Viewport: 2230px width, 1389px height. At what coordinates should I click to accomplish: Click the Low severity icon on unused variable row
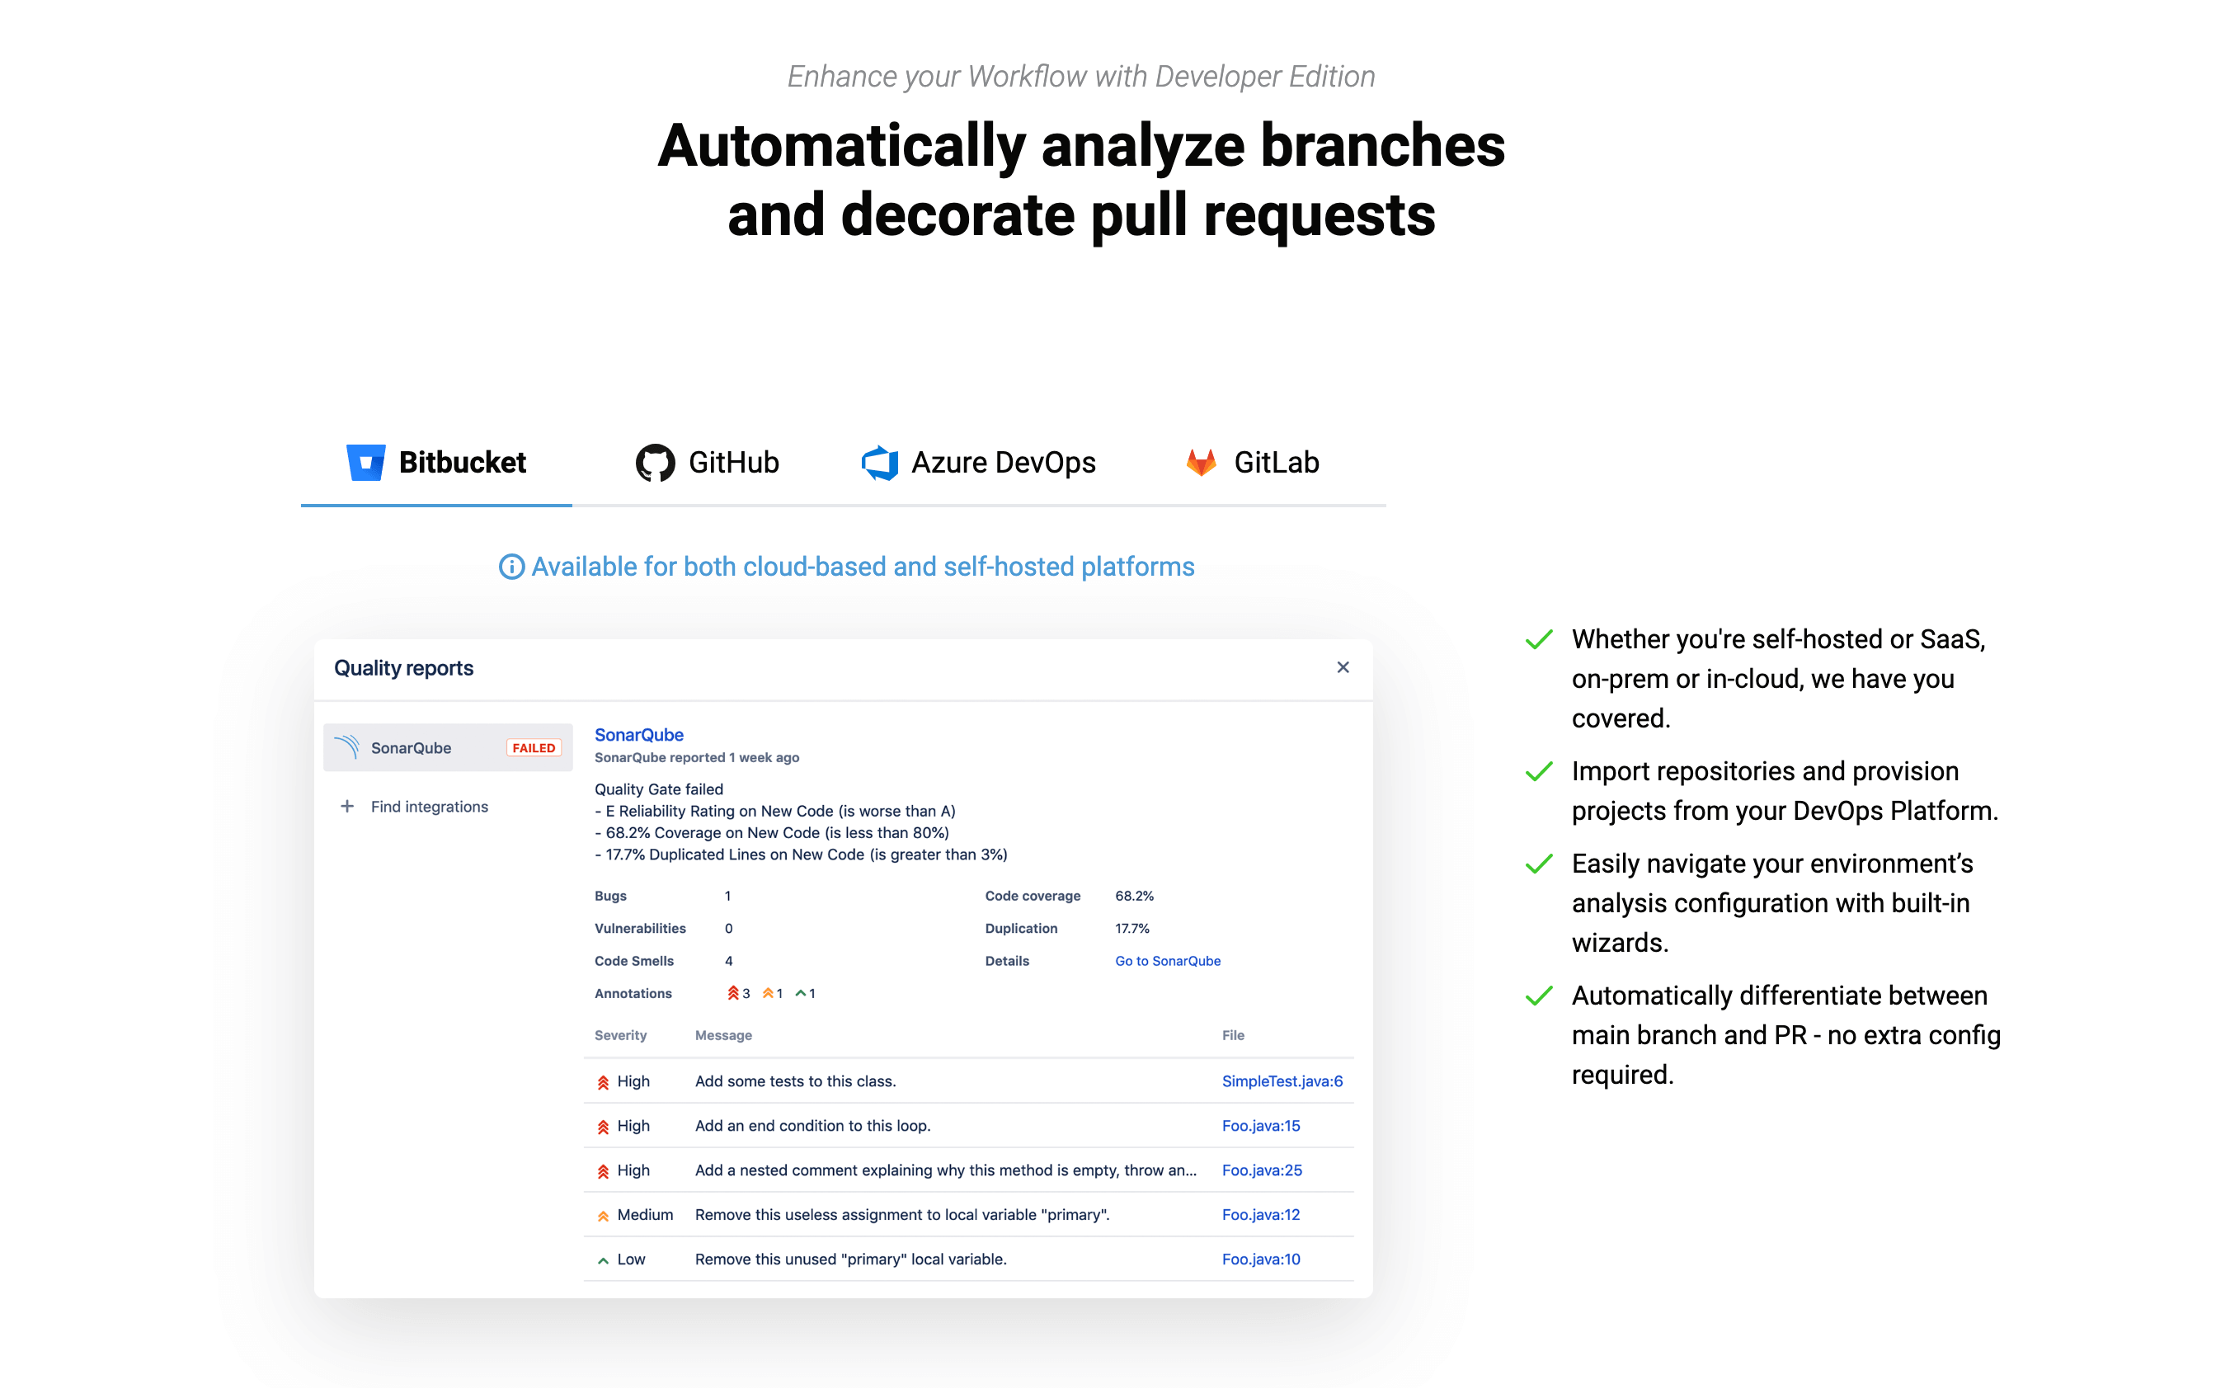click(x=604, y=1260)
